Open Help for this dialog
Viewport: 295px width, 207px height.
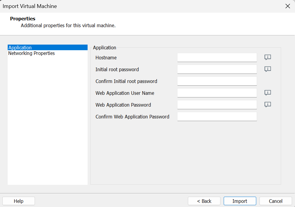(x=19, y=201)
